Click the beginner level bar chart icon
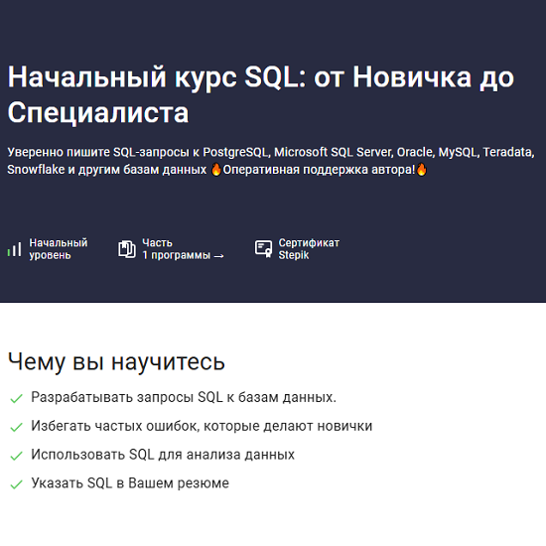 pos(15,249)
